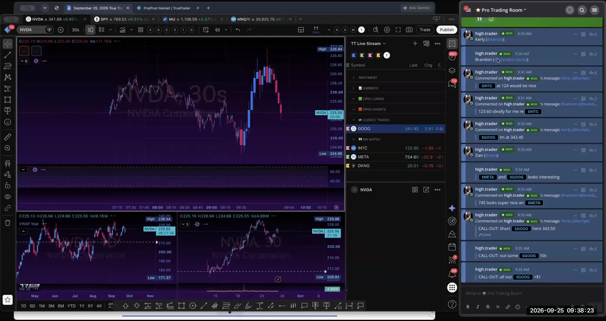Toggle the blue flag color filter

click(x=354, y=55)
